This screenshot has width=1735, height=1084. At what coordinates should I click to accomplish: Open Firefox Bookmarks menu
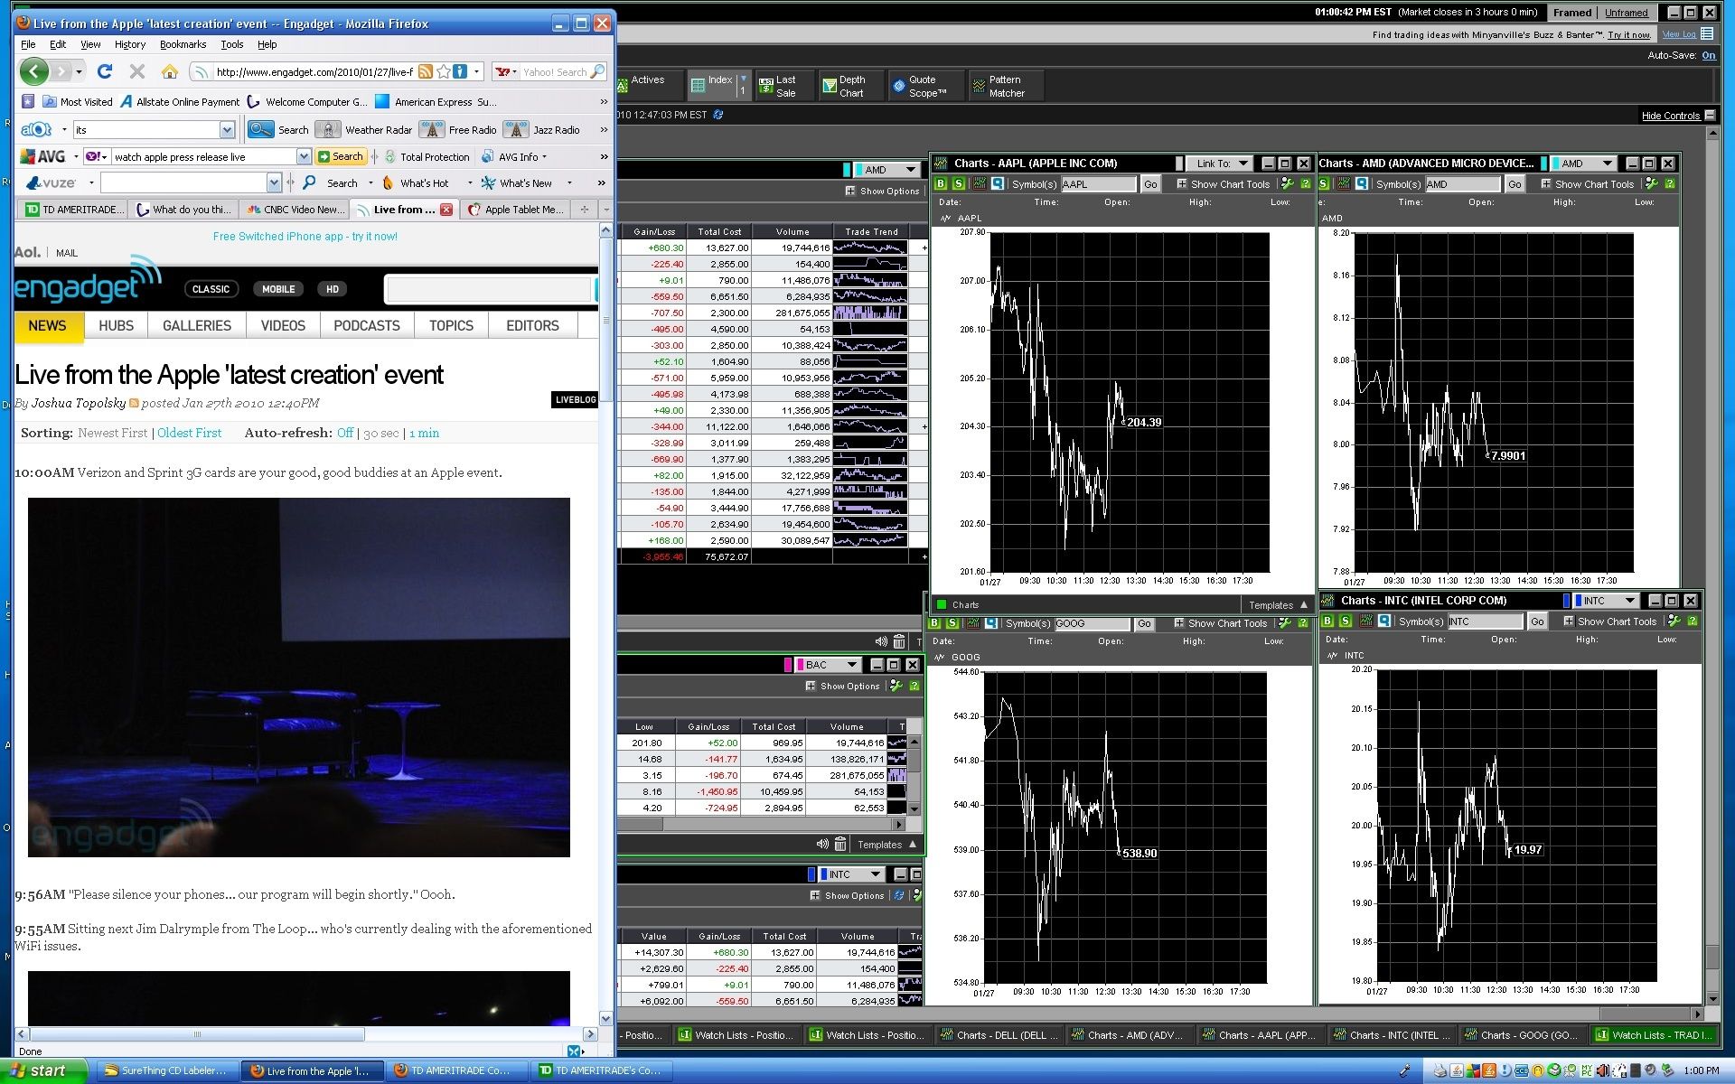[183, 44]
